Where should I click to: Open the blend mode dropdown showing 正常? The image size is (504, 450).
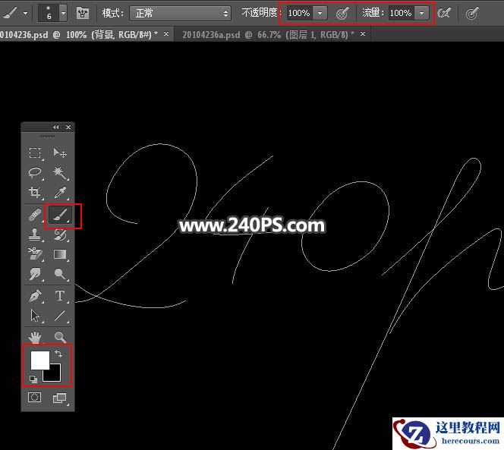point(180,13)
